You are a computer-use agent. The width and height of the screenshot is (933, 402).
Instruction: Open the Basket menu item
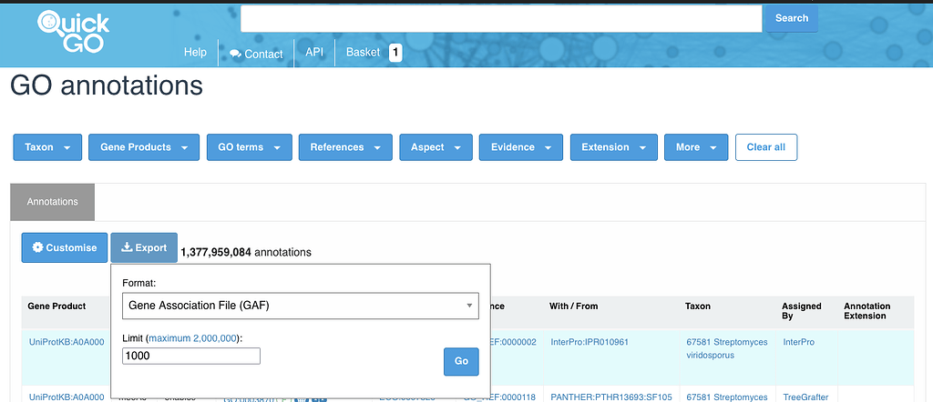click(363, 52)
